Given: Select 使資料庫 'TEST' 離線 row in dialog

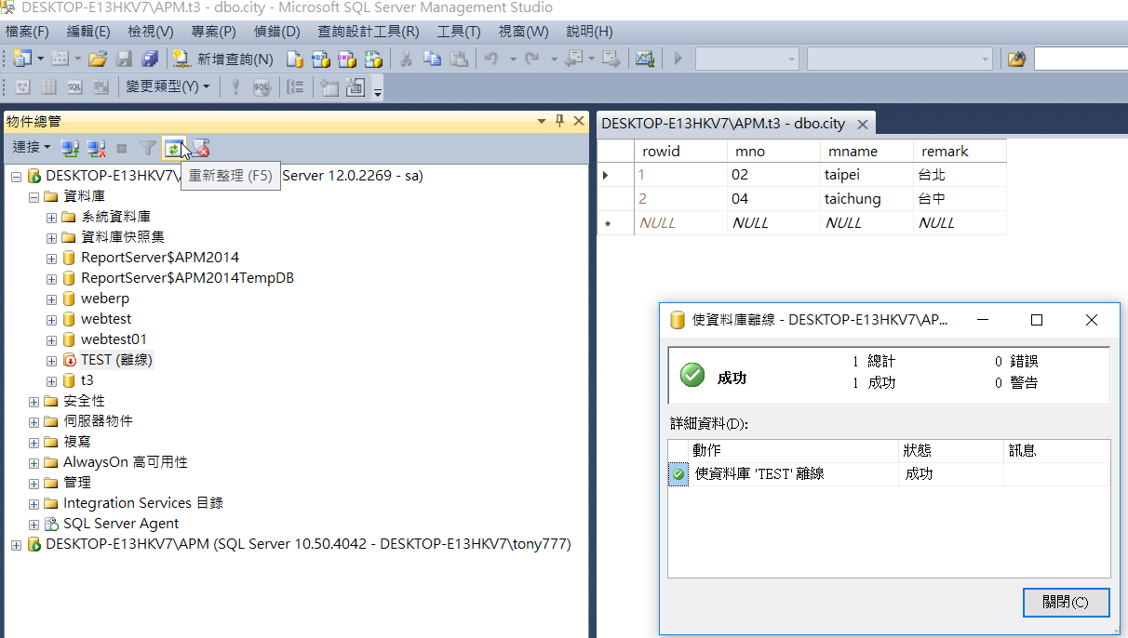Looking at the screenshot, I should point(889,474).
